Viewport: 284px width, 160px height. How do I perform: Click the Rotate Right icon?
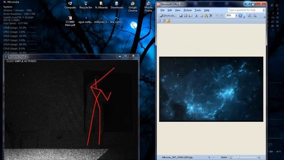point(255,16)
